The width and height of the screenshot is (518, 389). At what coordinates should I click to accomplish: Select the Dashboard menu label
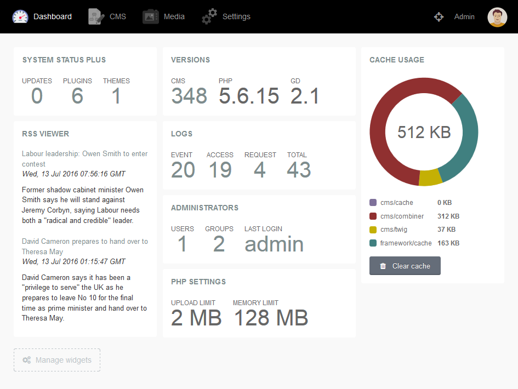click(x=53, y=16)
